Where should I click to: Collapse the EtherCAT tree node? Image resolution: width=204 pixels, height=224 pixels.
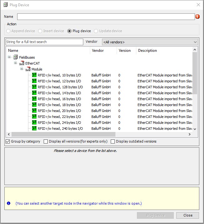pyautogui.click(x=15, y=63)
